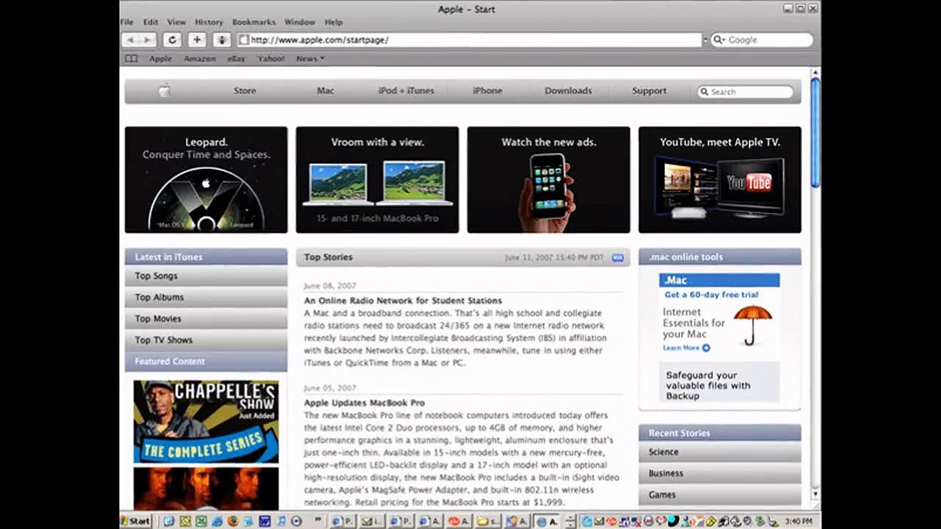Expand the News bookmarks dropdown

[x=310, y=59]
